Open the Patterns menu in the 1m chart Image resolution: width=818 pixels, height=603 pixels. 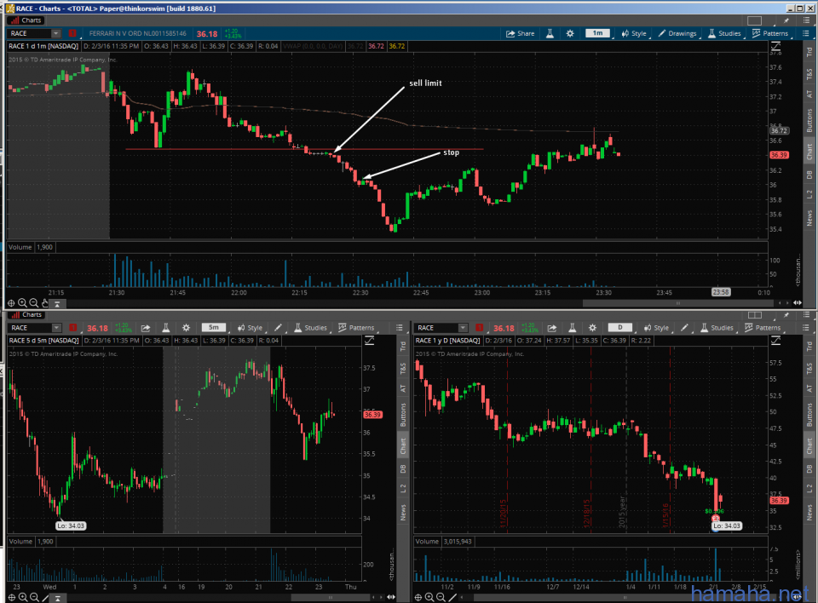point(770,33)
